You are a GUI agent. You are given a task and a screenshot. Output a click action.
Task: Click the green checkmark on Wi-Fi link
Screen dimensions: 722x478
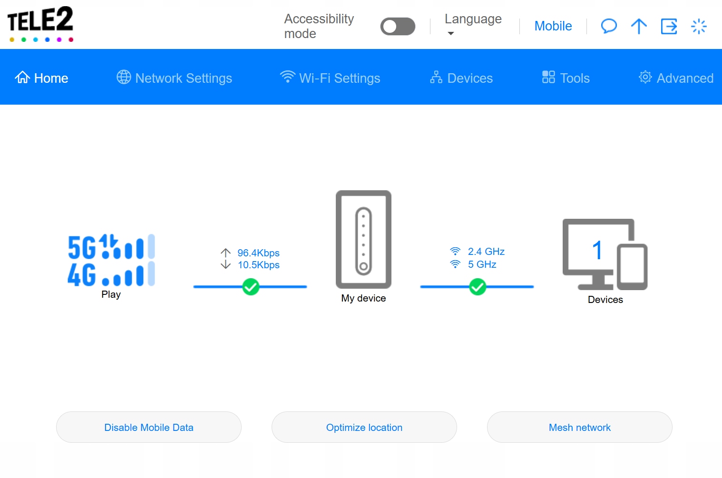click(x=478, y=287)
